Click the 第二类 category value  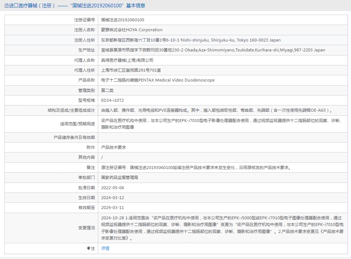(107, 90)
